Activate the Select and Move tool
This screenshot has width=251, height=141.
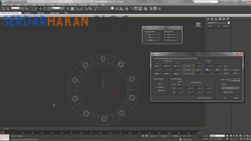coord(40,9)
